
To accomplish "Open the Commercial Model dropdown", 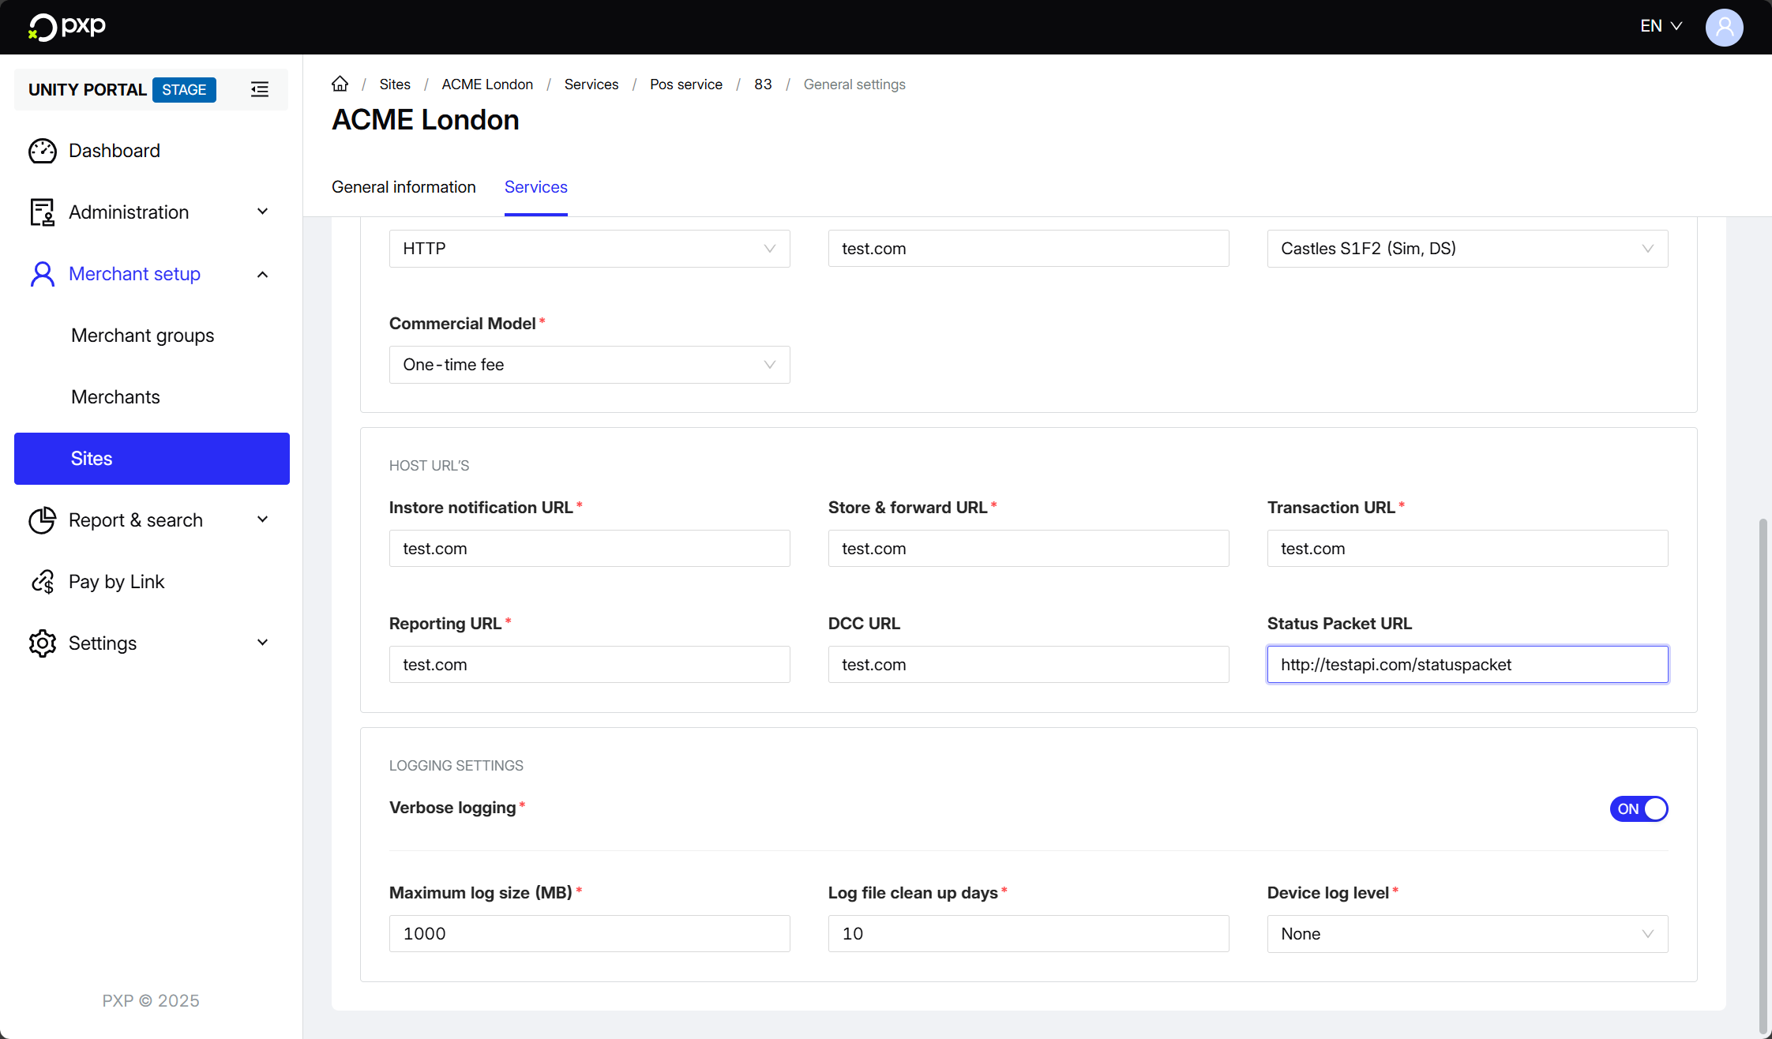I will [x=589, y=365].
